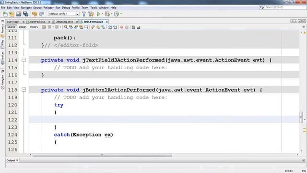Click the Search (Ctrl+I) field
Viewport: 307px width, 173px height.
283,7
